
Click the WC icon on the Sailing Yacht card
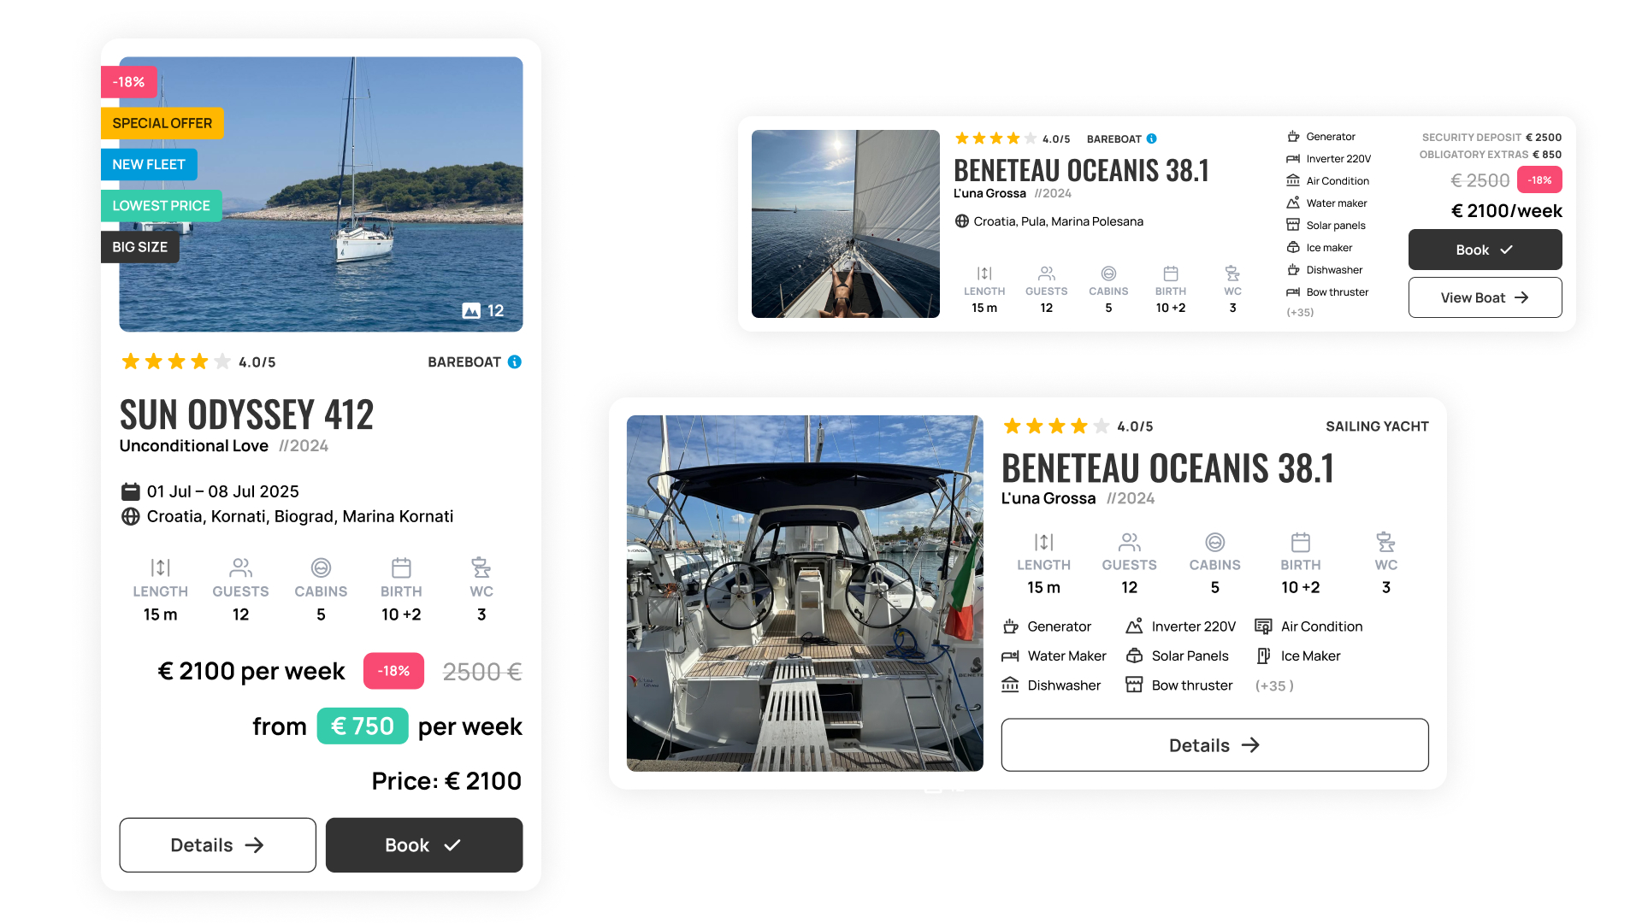(x=1386, y=542)
